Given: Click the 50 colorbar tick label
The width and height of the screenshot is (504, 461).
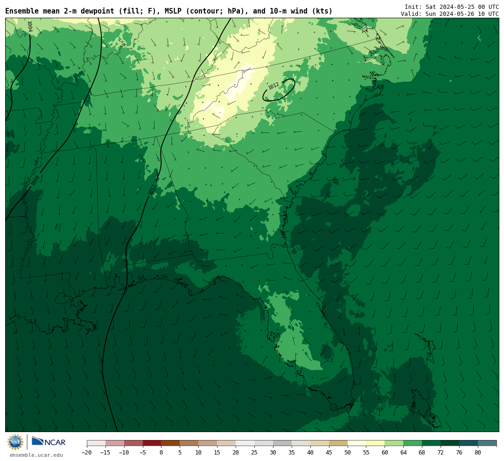Looking at the screenshot, I should 348,452.
